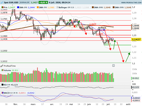Viewport: 142px width, 106px height.
Task: Click the -0,0042 MACD axis value
Action: coord(136,98)
